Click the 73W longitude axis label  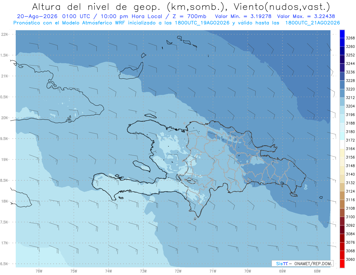[143, 271]
